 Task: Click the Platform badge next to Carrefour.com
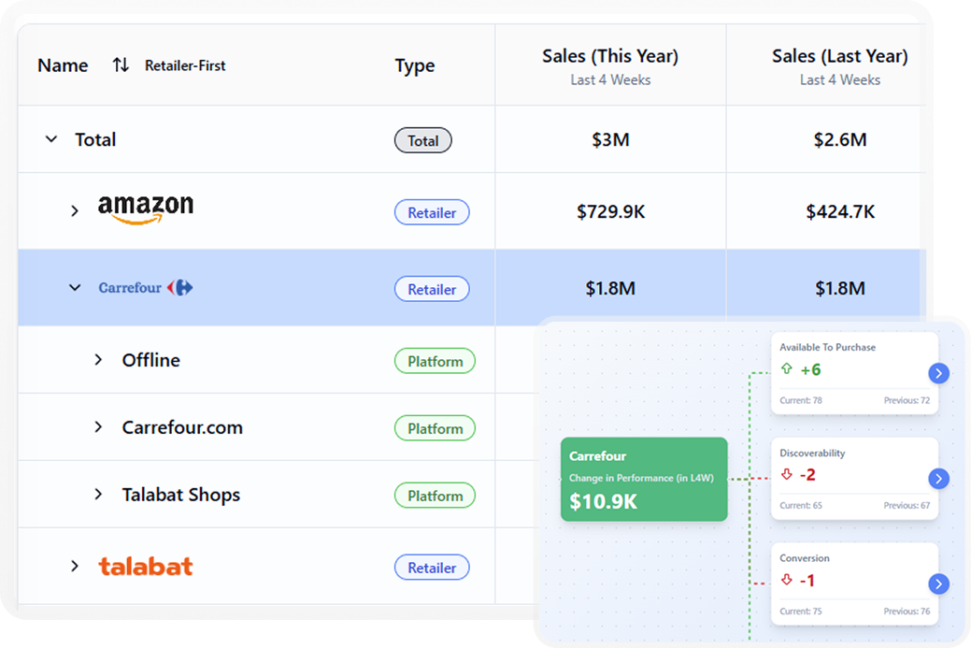[435, 427]
